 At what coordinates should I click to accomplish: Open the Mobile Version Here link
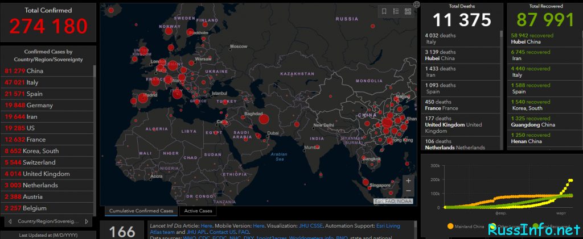pos(258,225)
